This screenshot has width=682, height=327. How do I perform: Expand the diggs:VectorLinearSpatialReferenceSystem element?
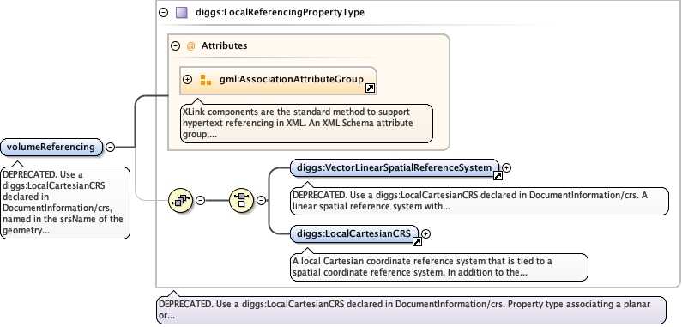tap(506, 167)
